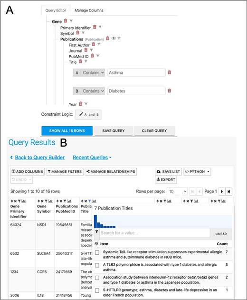Click SAVE LIST button
247x300 pixels.
(168, 171)
